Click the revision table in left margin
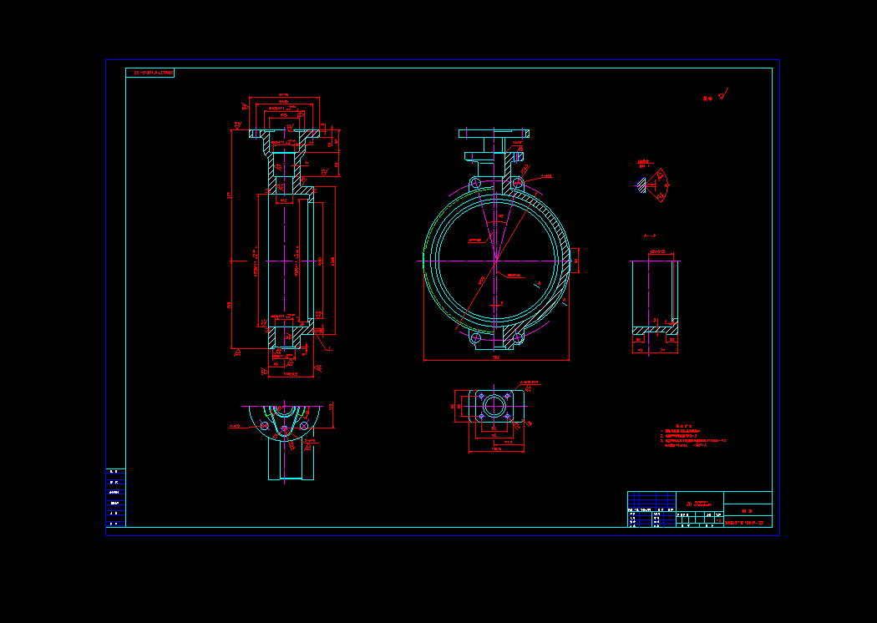Viewport: 877px width, 623px height. (115, 498)
